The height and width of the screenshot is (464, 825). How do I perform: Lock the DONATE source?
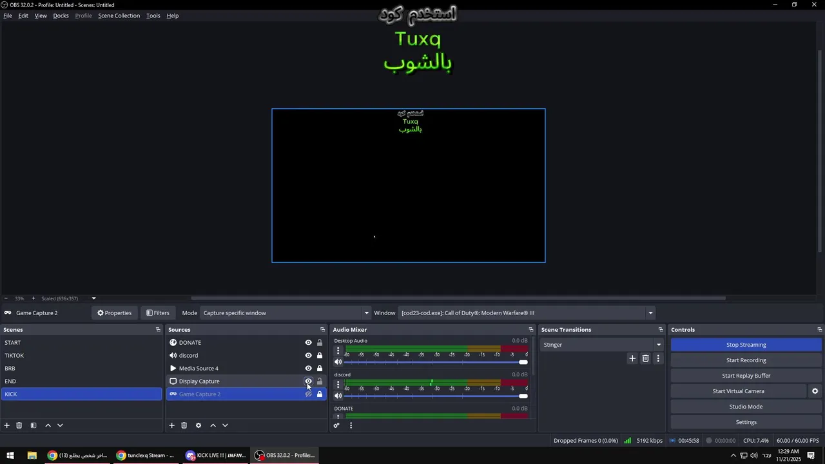coord(319,343)
